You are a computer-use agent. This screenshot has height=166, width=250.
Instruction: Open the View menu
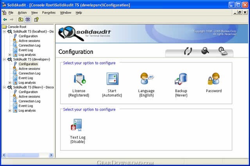point(34,12)
